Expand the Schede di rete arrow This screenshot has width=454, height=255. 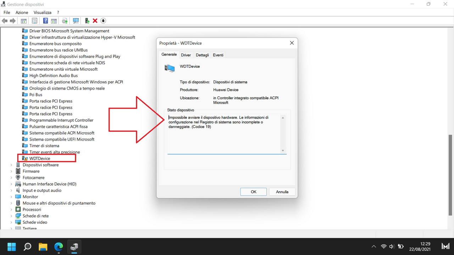point(11,216)
